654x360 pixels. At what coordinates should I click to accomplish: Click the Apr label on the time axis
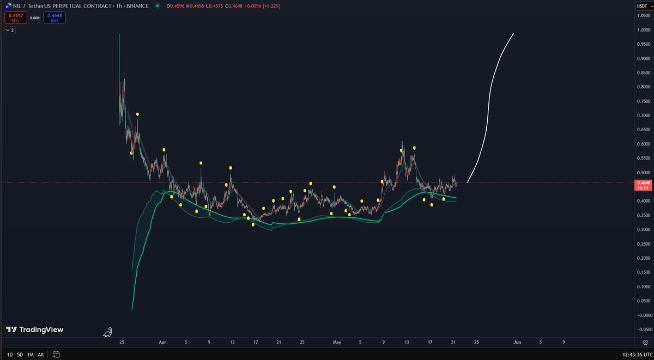pyautogui.click(x=162, y=343)
